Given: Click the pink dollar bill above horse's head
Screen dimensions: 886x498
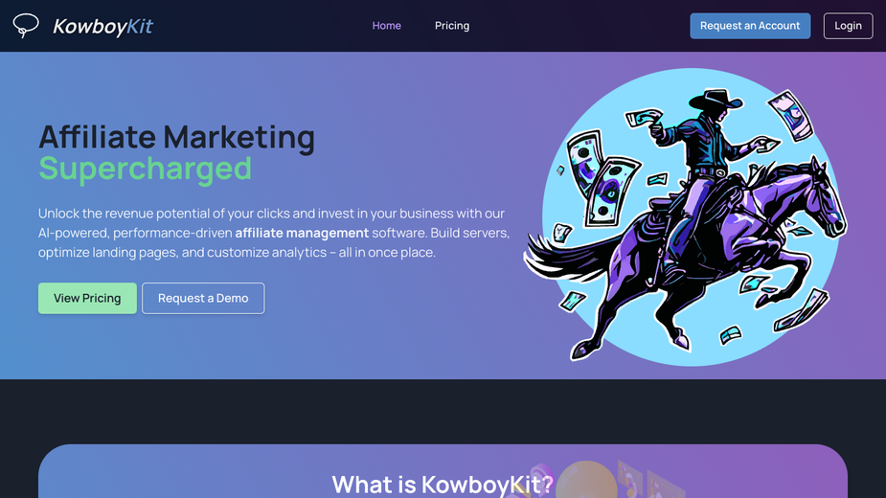Looking at the screenshot, I should coord(791,116).
